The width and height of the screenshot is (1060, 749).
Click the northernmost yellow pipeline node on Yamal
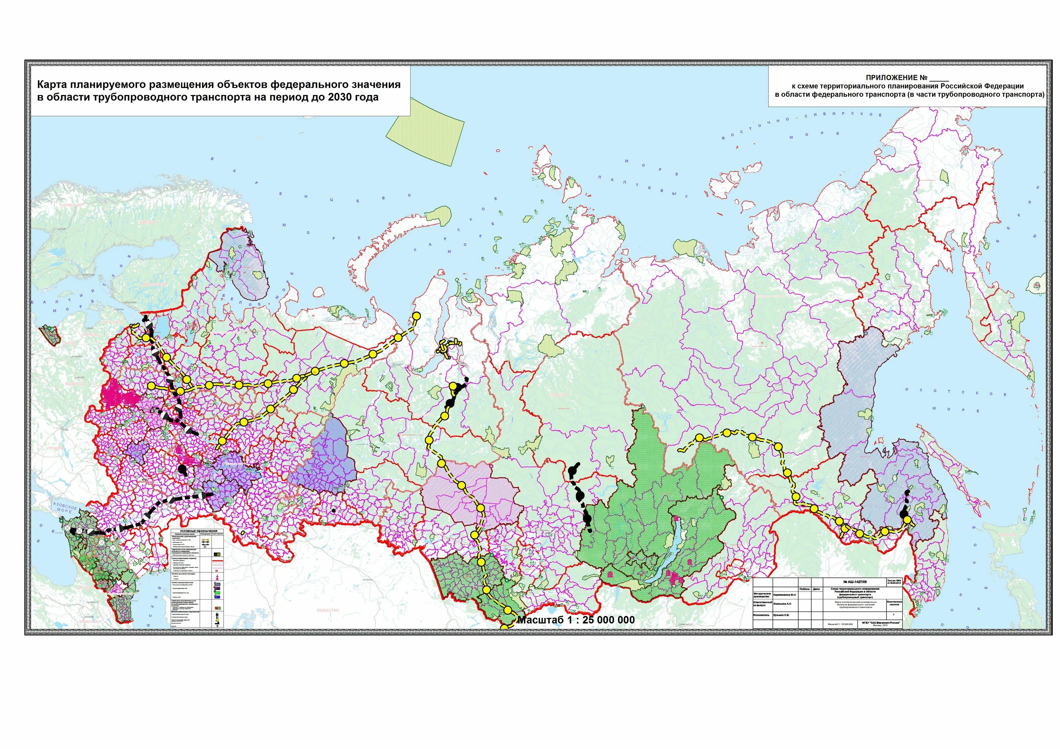pyautogui.click(x=417, y=316)
